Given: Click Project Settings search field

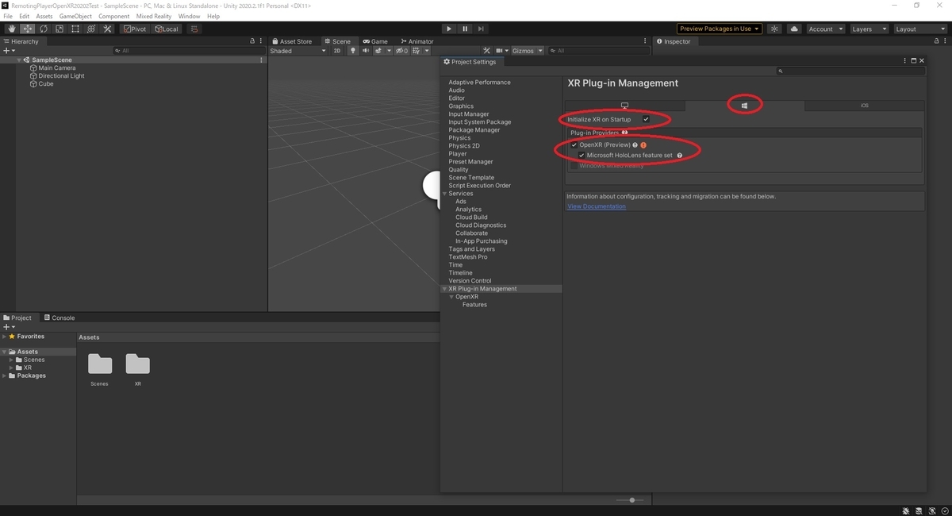Looking at the screenshot, I should pyautogui.click(x=850, y=71).
